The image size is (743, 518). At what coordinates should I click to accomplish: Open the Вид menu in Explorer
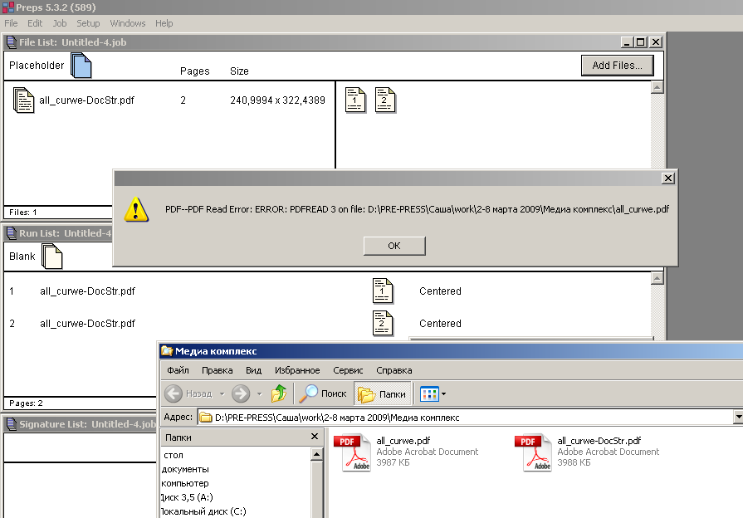pos(253,370)
